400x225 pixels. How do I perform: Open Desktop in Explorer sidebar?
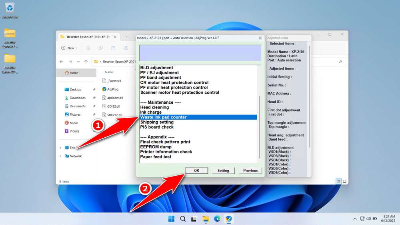75,89
